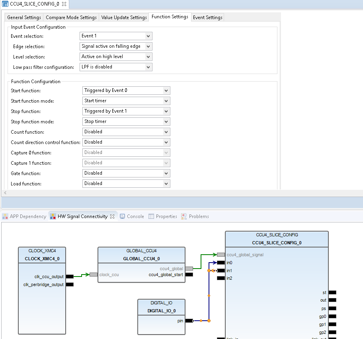Select the DIGITAL_IO_0 block in the diagram
The width and height of the screenshot is (363, 339).
pyautogui.click(x=161, y=306)
